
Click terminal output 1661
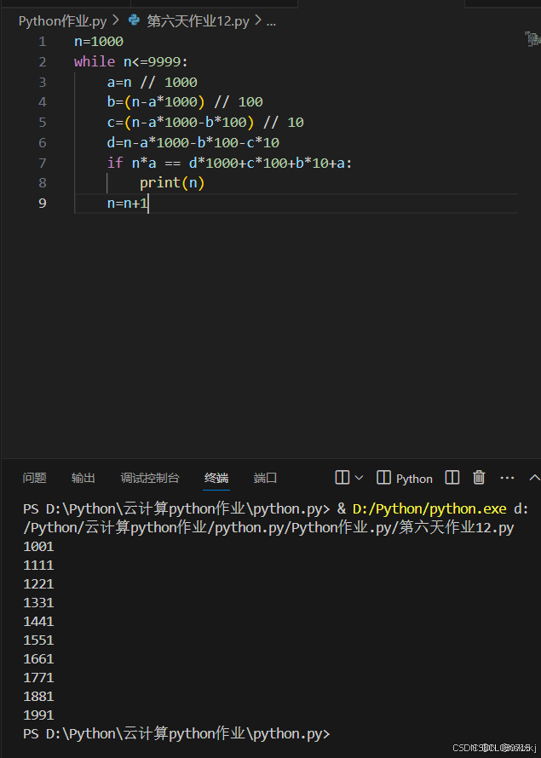click(38, 659)
